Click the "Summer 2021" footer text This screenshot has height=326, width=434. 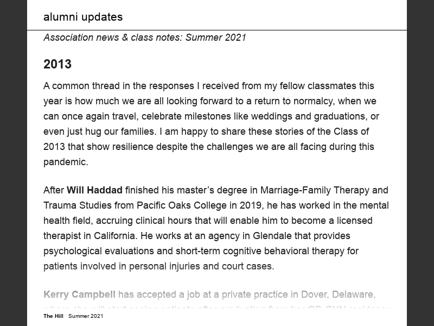86,316
